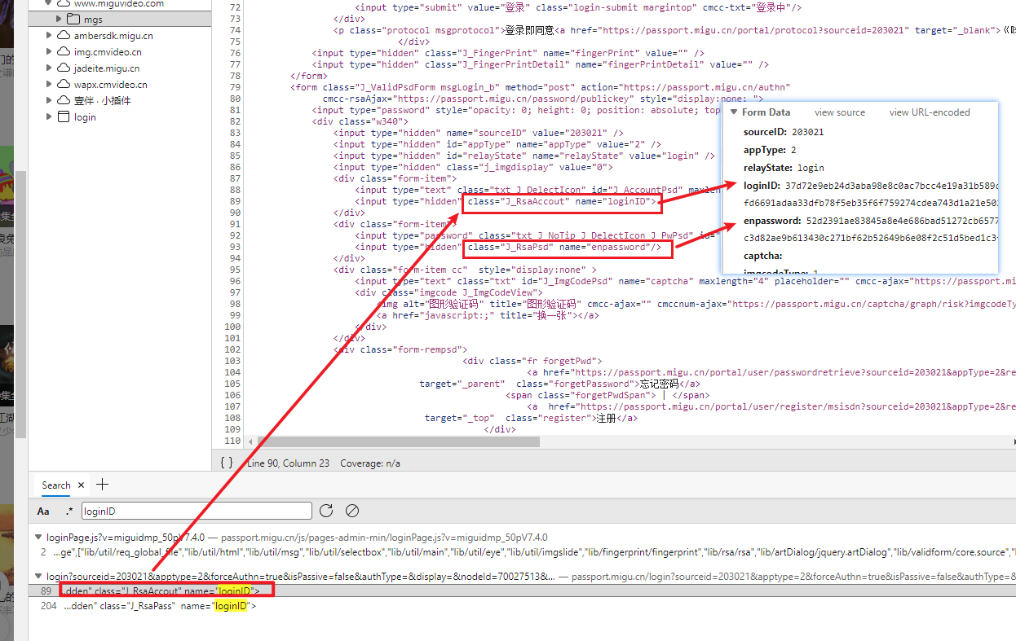Select the login frame label

click(85, 117)
